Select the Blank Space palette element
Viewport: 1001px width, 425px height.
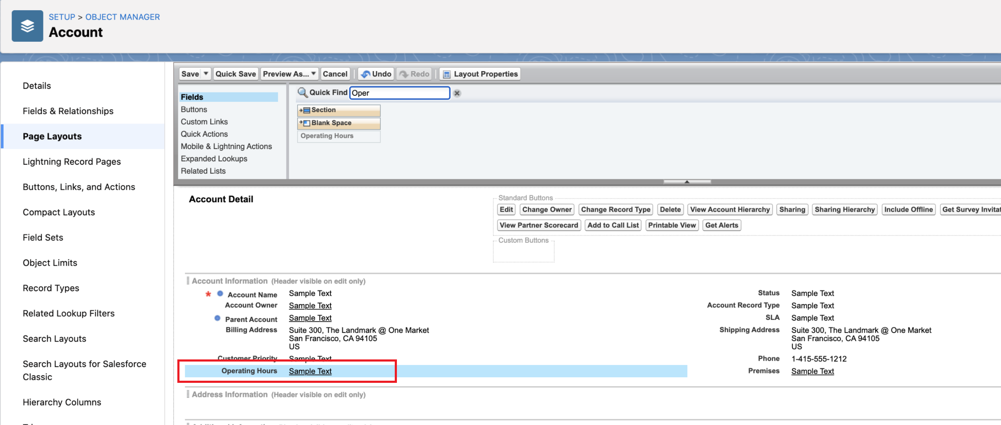tap(338, 123)
